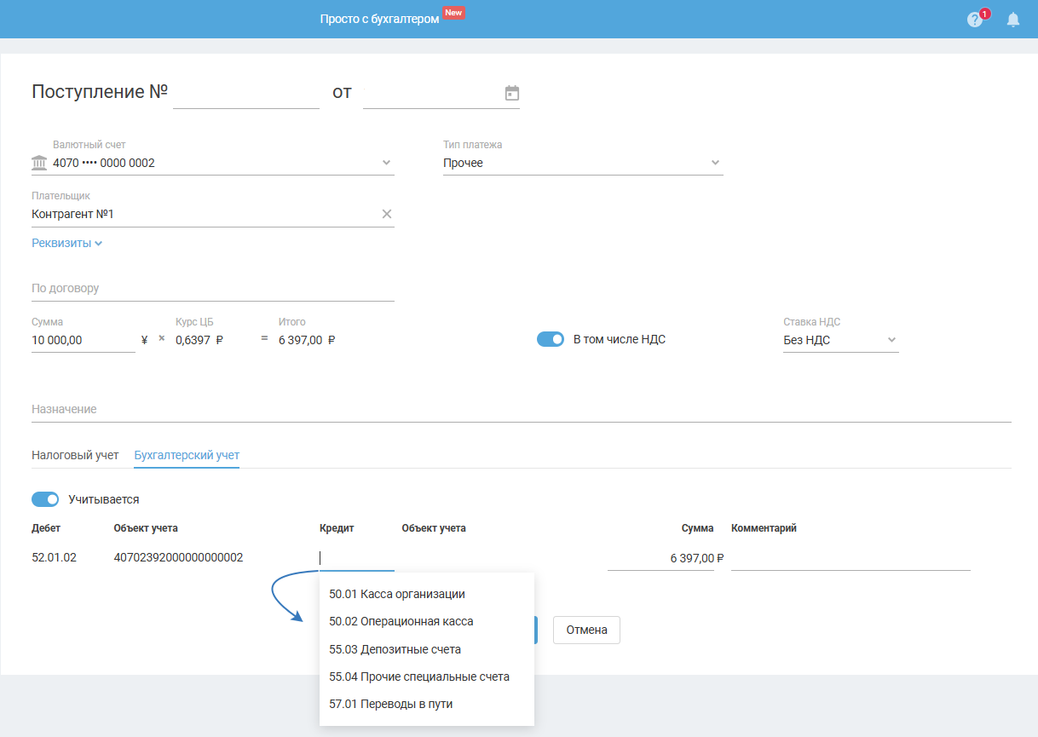Disable the Учитывается switch
Screen dimensions: 1038x737
(x=45, y=499)
